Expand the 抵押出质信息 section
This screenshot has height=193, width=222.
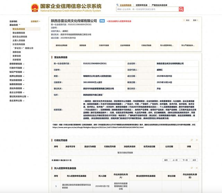click(x=17, y=76)
